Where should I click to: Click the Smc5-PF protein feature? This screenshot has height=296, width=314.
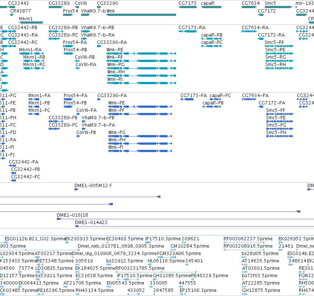coord(280,114)
